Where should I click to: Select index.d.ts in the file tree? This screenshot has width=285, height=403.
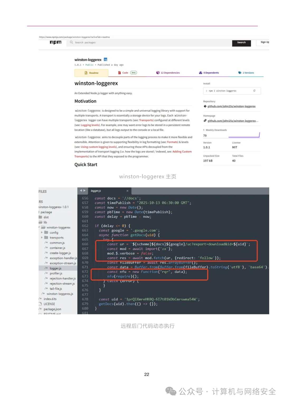pyautogui.click(x=50, y=299)
